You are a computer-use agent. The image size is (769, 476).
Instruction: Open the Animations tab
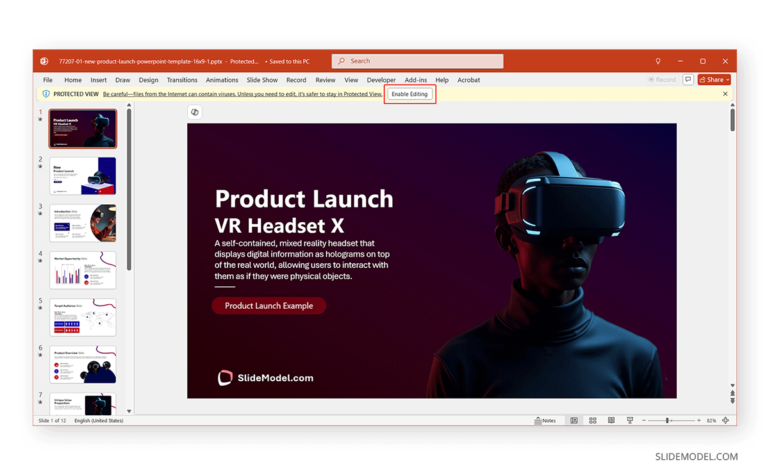(222, 80)
